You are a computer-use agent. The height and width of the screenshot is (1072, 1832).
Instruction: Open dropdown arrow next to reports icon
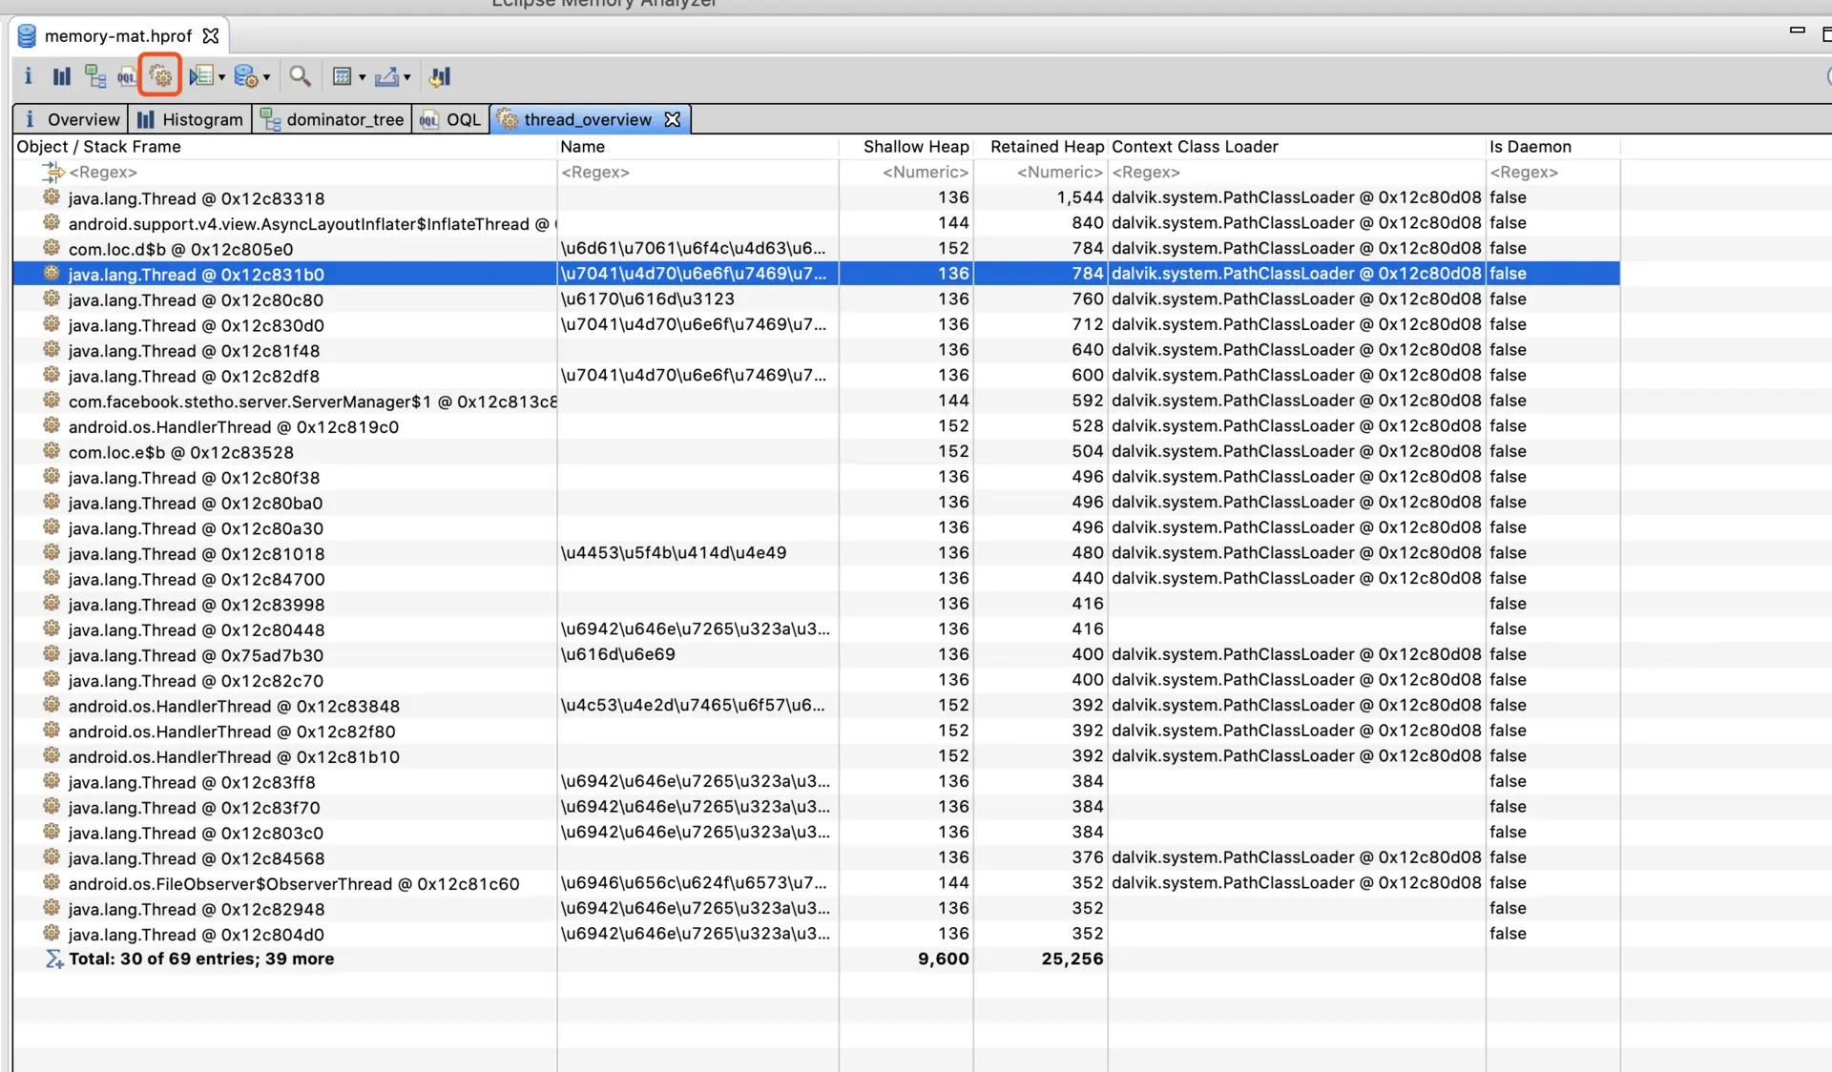tap(221, 77)
